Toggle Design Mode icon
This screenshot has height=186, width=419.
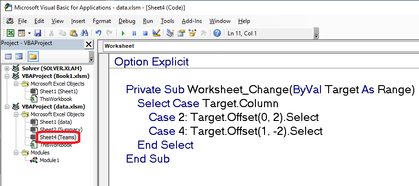pos(156,33)
